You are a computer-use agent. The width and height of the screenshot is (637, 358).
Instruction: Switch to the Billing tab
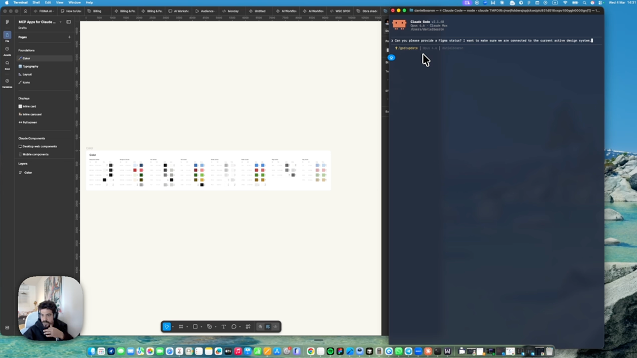97,11
